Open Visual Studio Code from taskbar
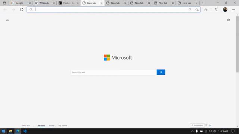Image resolution: width=239 pixels, height=134 pixels. pos(25,131)
